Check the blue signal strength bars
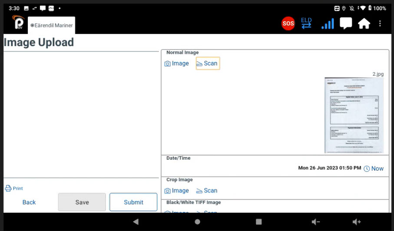 (328, 23)
